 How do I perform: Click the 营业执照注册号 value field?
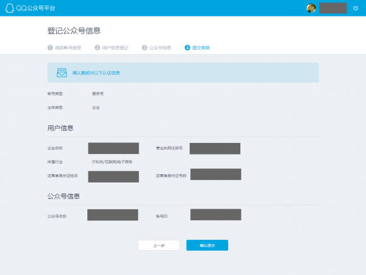tap(215, 148)
